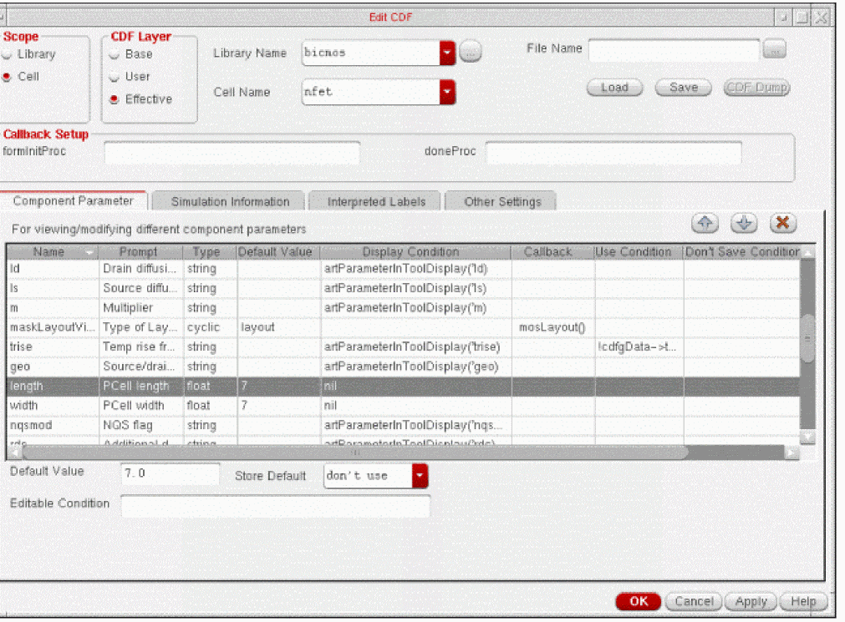Viewport: 845px width, 622px height.
Task: Click the Apply button
Action: [x=751, y=601]
